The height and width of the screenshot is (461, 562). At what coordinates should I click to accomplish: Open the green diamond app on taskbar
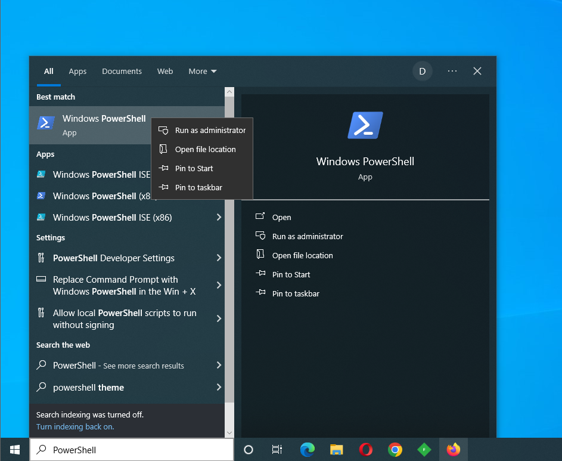tap(424, 450)
